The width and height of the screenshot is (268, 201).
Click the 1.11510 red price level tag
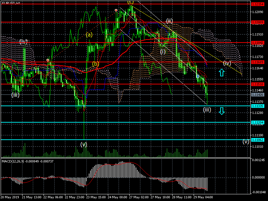click(259, 84)
